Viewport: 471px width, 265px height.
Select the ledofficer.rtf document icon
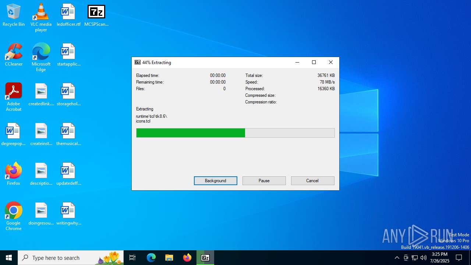[x=68, y=15]
